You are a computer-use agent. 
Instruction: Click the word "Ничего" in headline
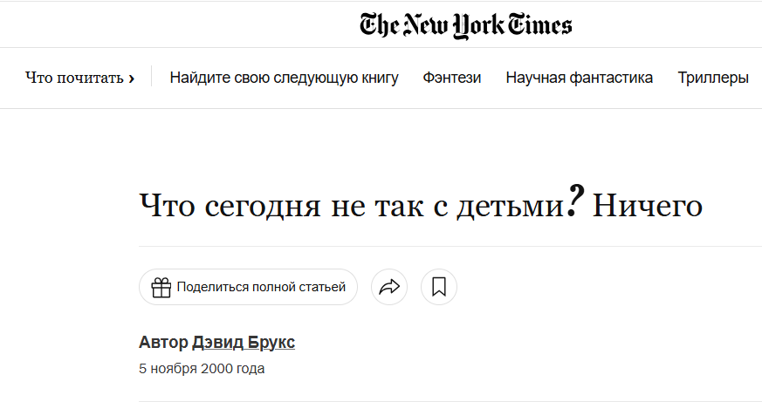pos(648,207)
